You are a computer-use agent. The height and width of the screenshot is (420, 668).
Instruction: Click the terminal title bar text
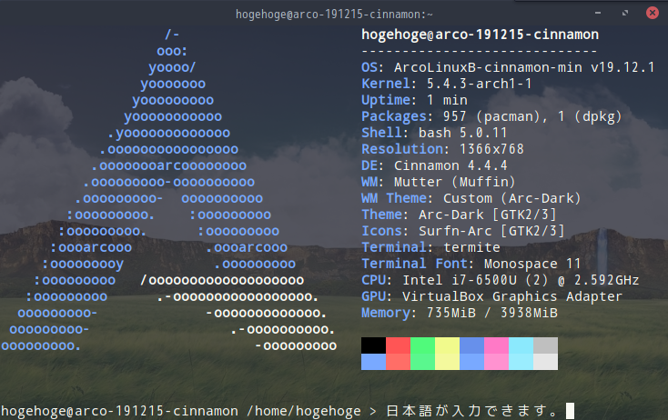coord(334,15)
